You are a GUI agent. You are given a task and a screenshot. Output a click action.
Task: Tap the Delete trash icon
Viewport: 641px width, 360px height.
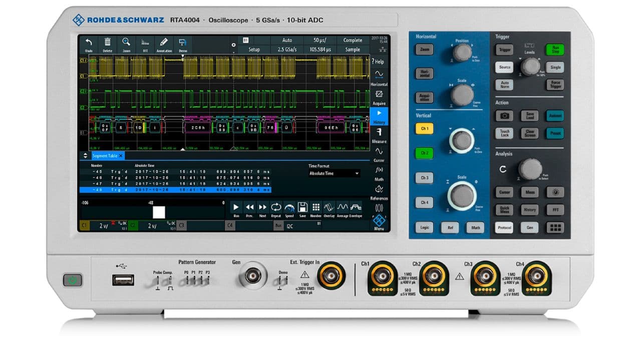pyautogui.click(x=108, y=44)
